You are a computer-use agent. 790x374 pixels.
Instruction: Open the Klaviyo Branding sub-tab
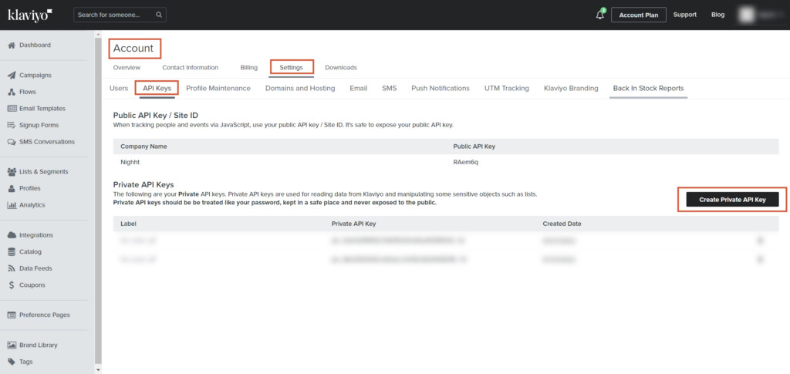coord(571,88)
